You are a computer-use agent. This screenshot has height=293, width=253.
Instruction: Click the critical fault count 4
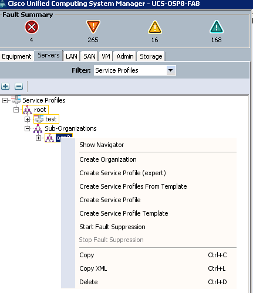31,40
